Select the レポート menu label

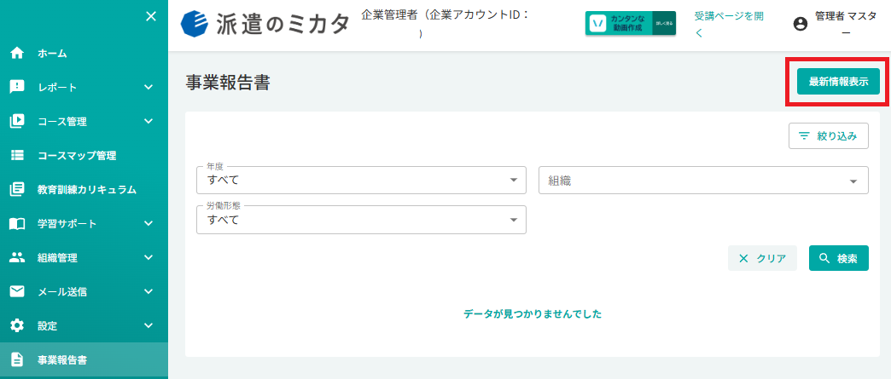[57, 88]
